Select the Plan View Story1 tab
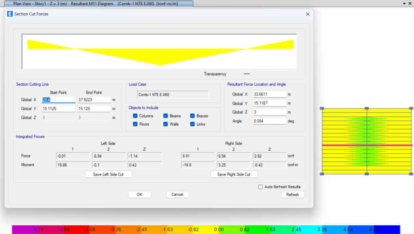Viewport: 414px width, 234px height. coord(96,3)
